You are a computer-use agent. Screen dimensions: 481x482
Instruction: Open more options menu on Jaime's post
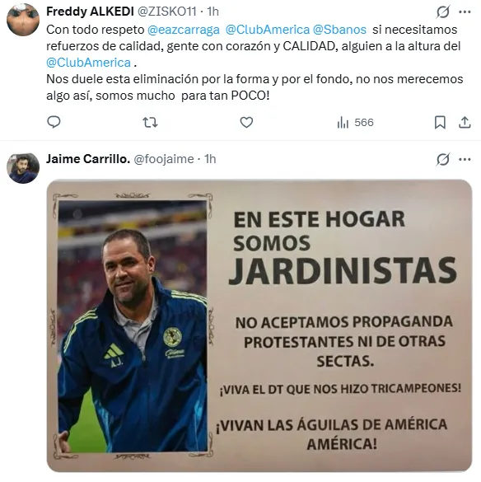pos(465,159)
